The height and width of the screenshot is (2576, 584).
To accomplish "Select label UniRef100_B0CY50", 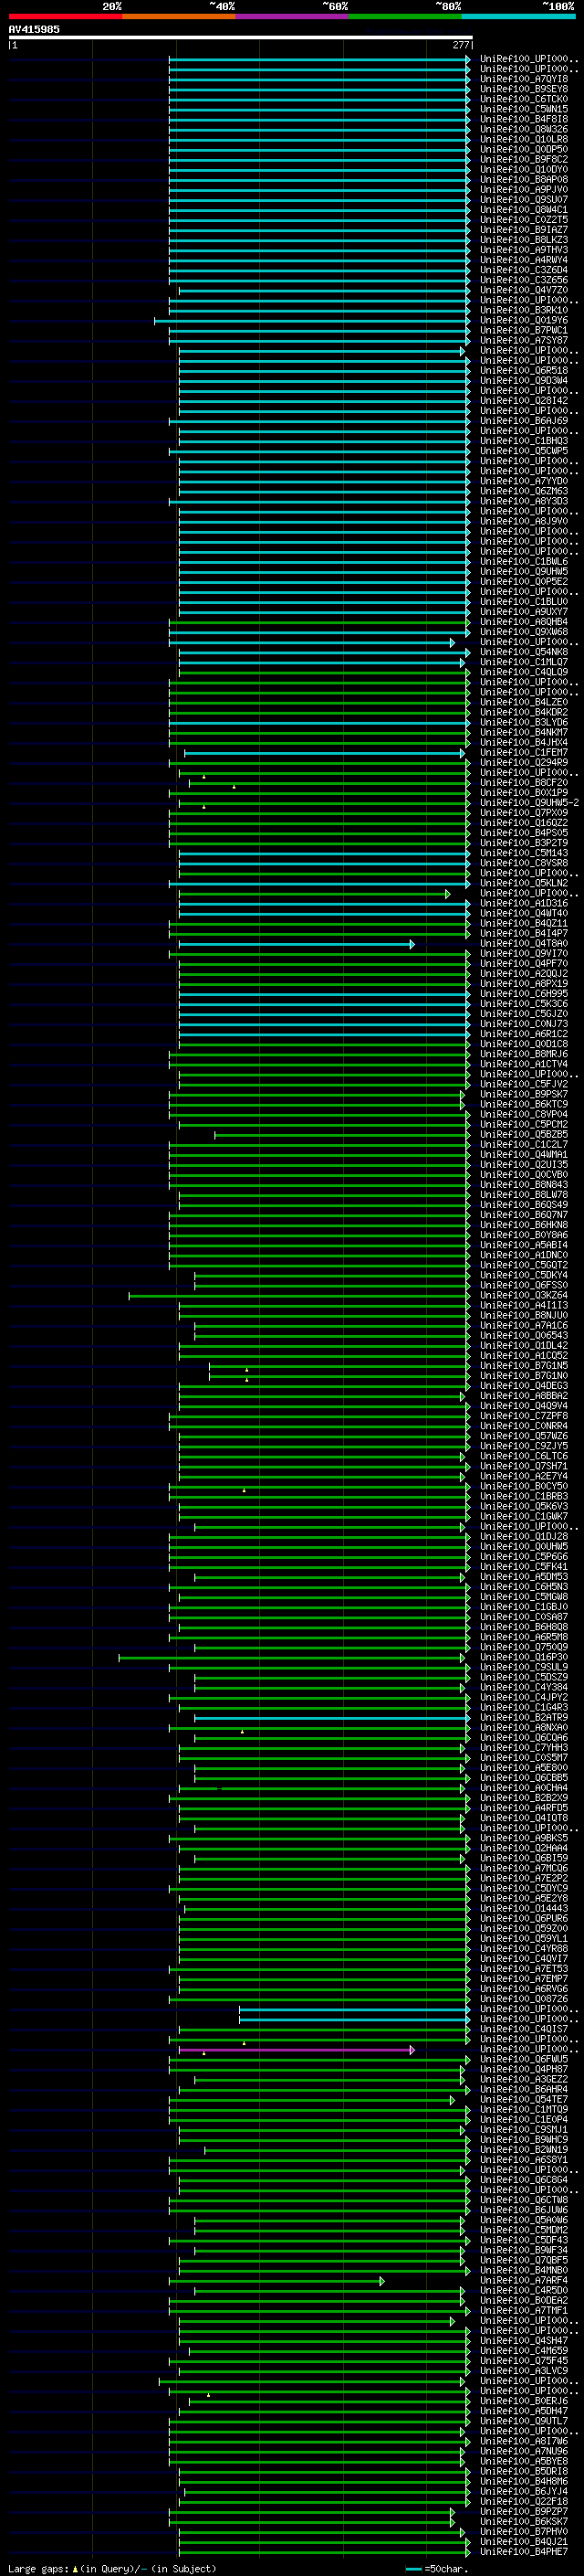I will (x=524, y=1487).
